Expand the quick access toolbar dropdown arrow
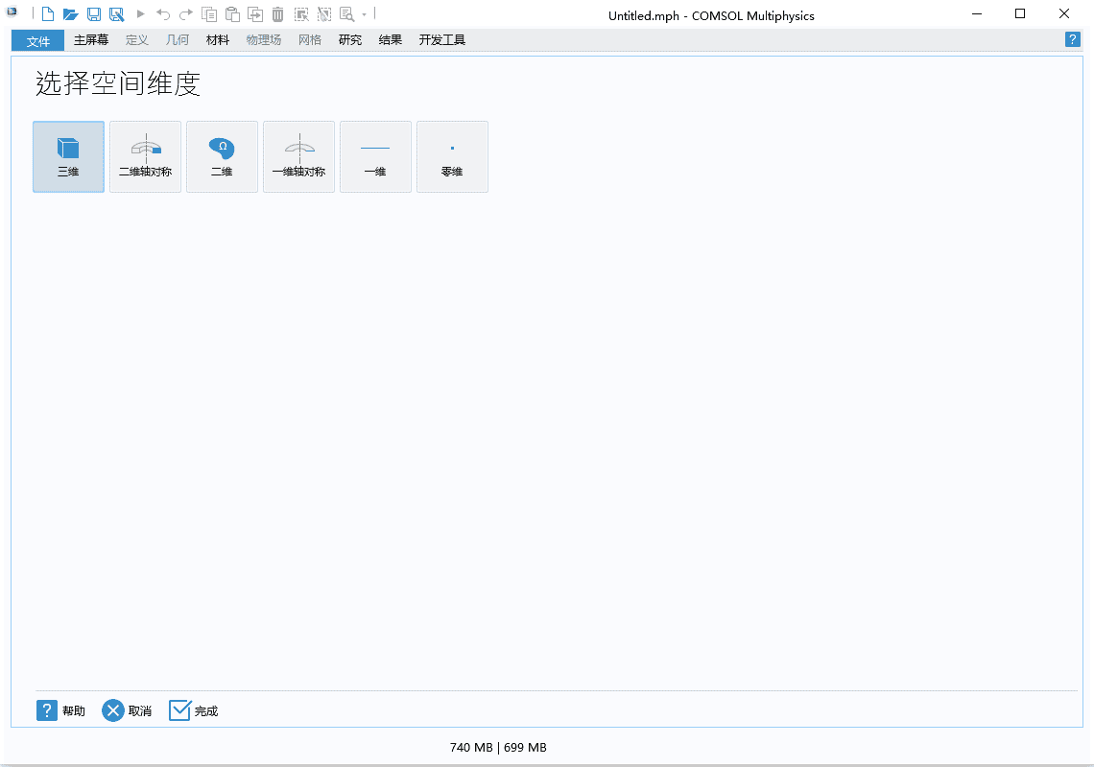This screenshot has width=1094, height=767. coord(365,15)
